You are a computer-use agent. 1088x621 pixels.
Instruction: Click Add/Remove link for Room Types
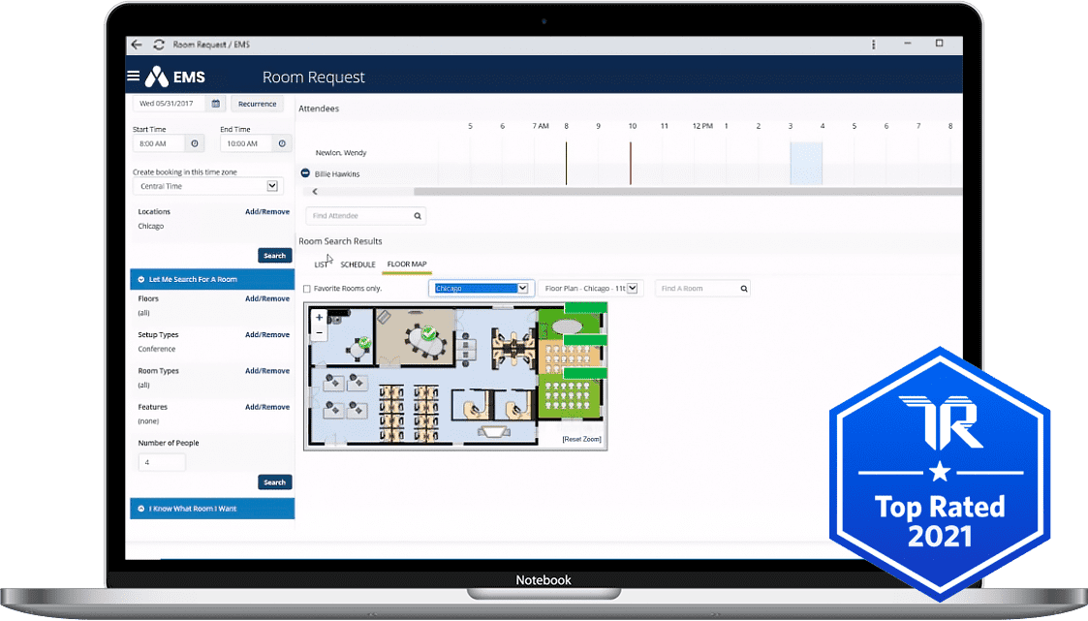(x=267, y=370)
